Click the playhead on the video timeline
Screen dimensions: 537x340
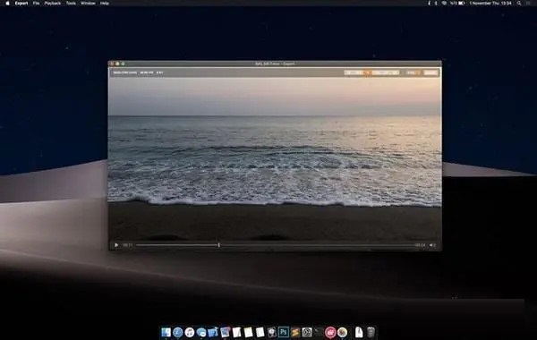click(219, 245)
